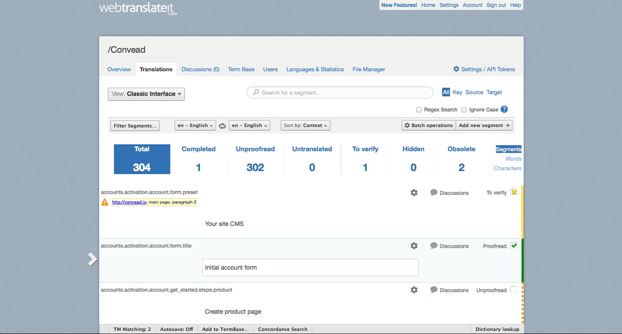Swap source and target languages icon
622x334 pixels.
222,126
